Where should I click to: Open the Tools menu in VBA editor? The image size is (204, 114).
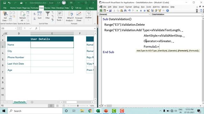click(x=149, y=7)
